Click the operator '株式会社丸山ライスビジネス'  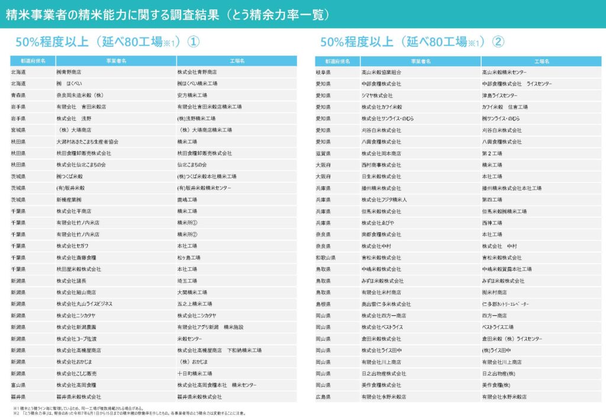point(84,304)
